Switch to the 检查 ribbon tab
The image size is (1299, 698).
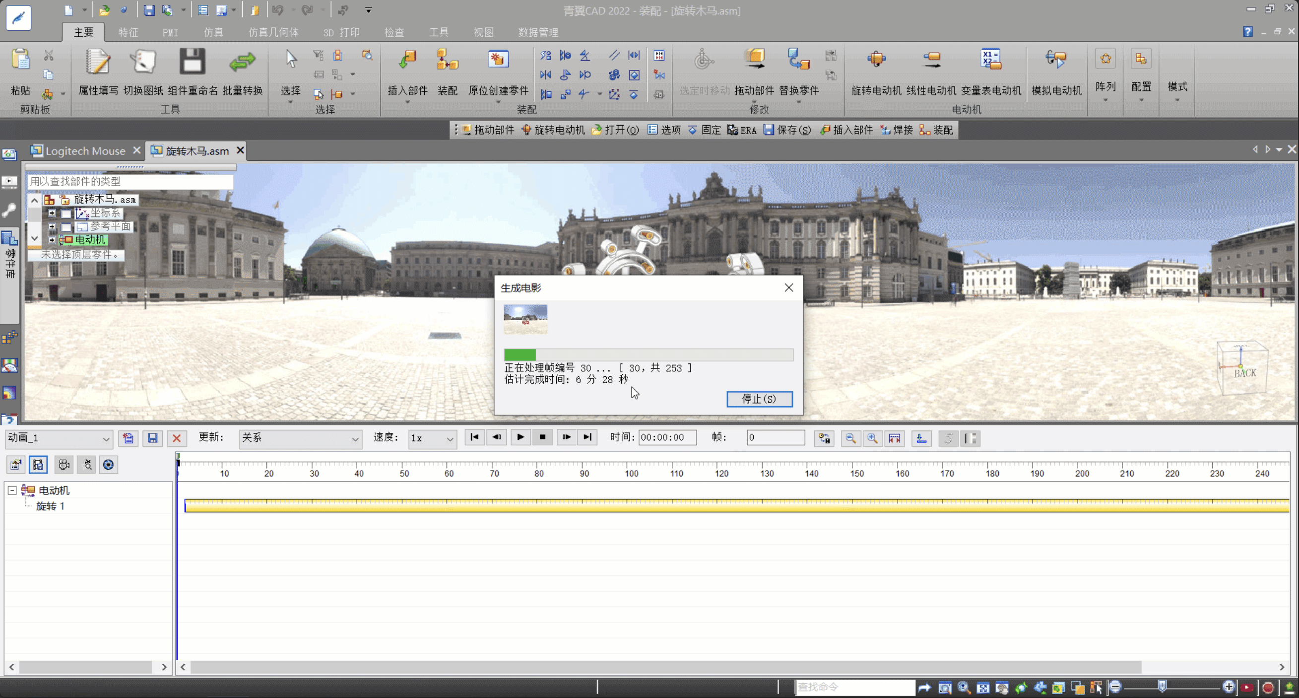click(x=394, y=32)
